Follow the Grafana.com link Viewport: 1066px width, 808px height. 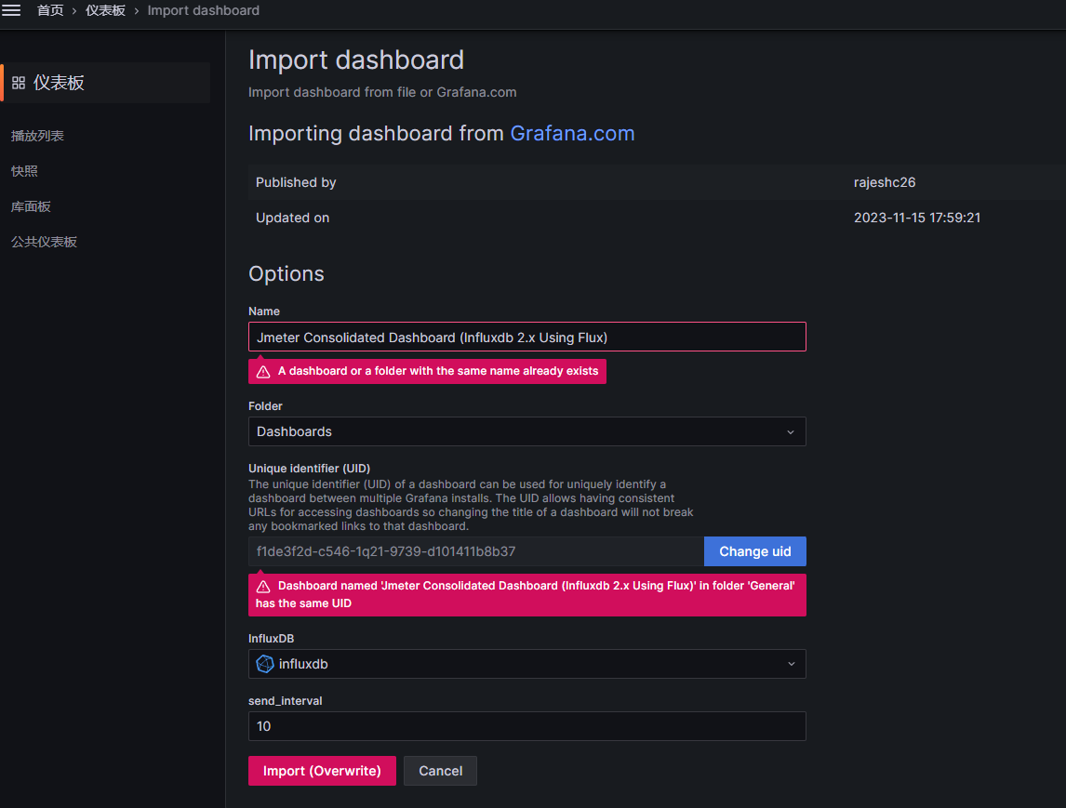(572, 133)
